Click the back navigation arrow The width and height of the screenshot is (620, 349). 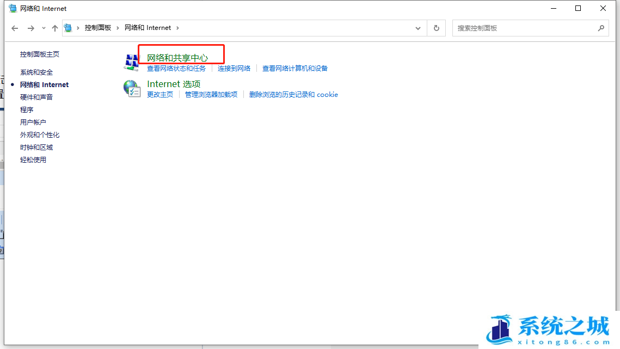click(14, 27)
